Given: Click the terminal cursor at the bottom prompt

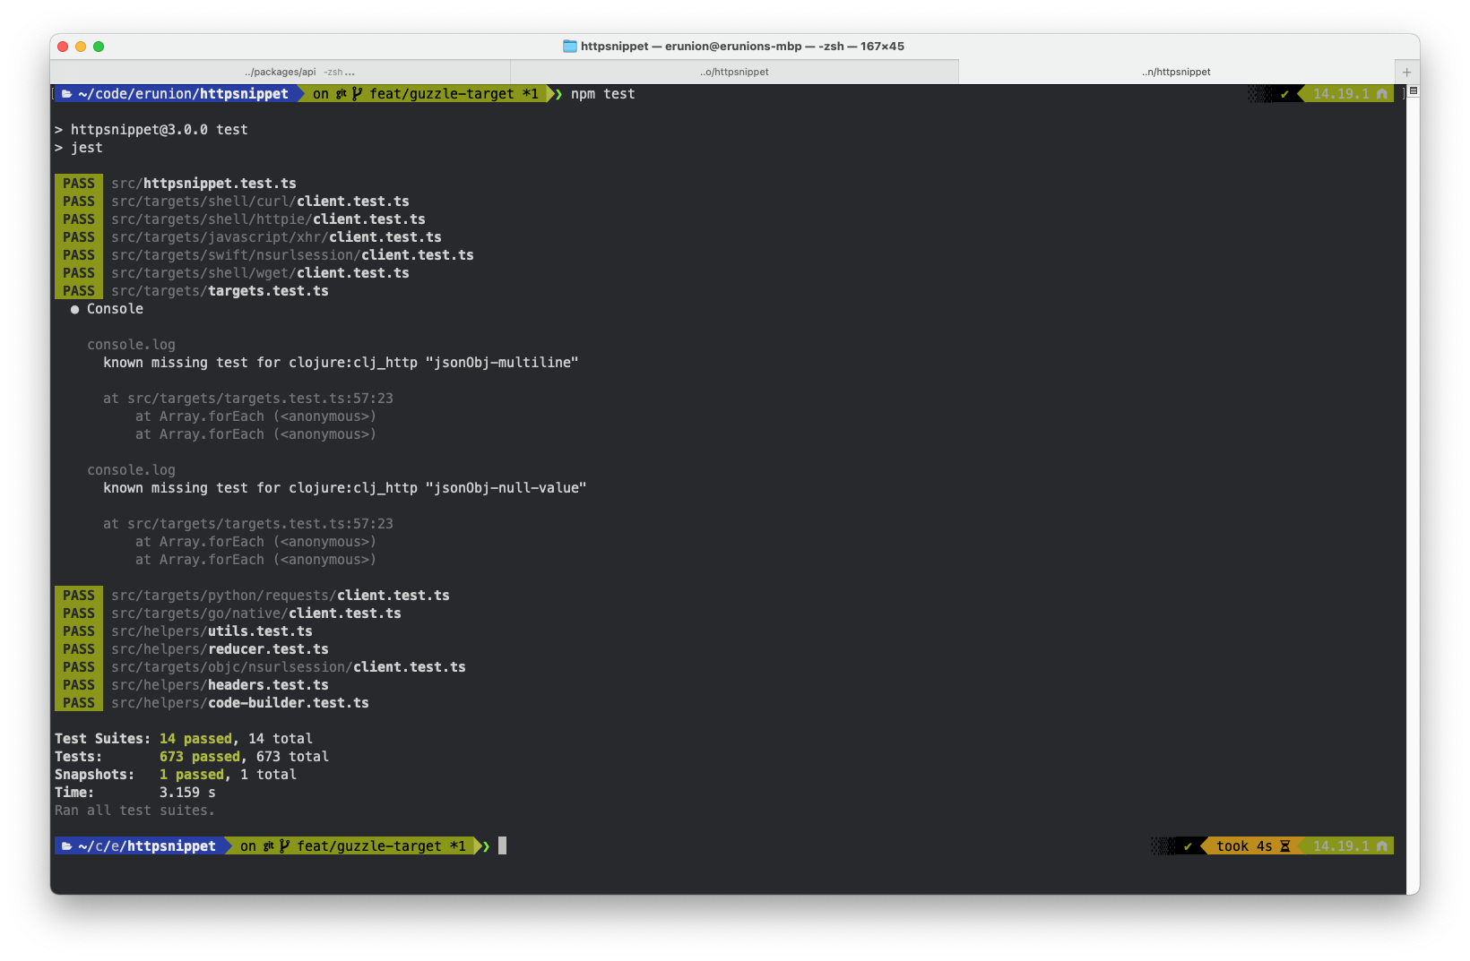Looking at the screenshot, I should [x=503, y=845].
